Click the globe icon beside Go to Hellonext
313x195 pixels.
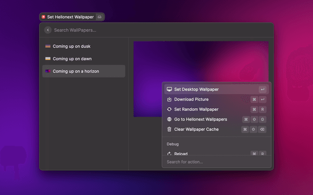click(x=169, y=119)
